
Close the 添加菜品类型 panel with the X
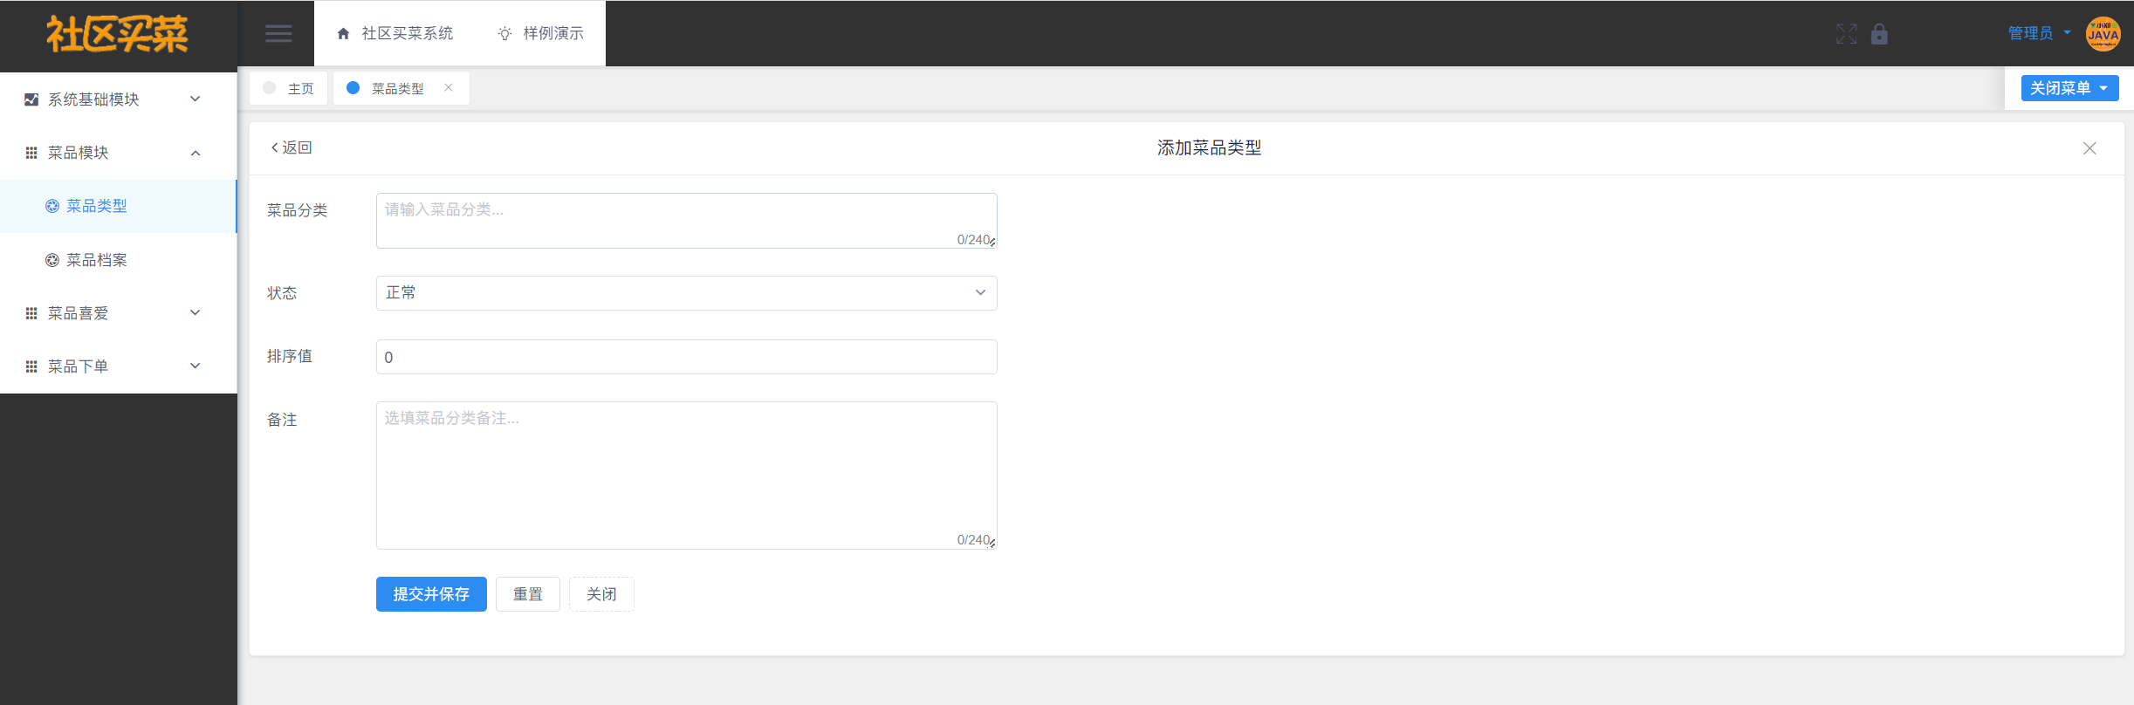tap(2089, 148)
